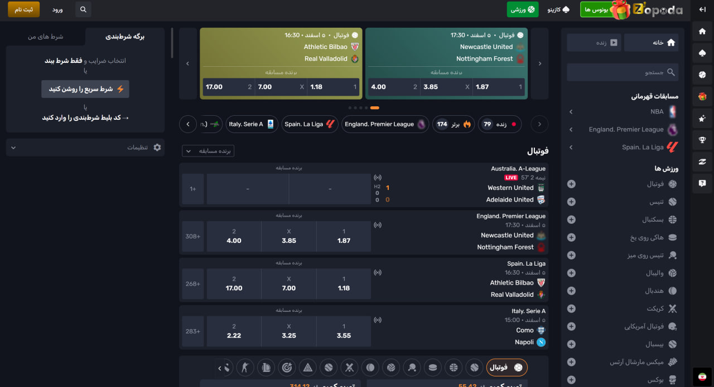The width and height of the screenshot is (714, 387).
Task: Click the spade casino icon in right sidebar
Action: pyautogui.click(x=702, y=53)
